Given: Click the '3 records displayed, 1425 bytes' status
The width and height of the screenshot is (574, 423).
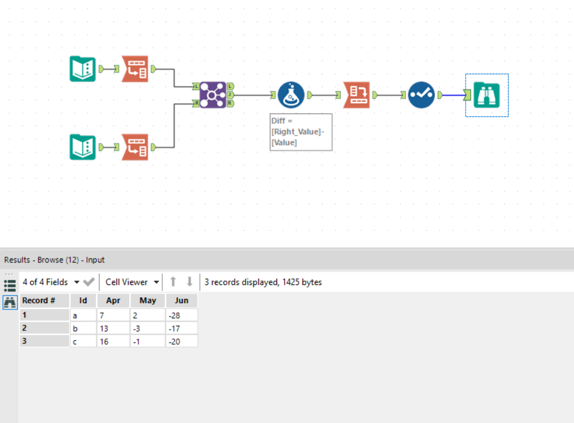Looking at the screenshot, I should click(263, 282).
